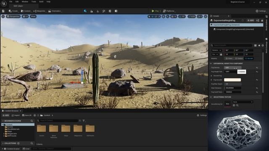Maximize or restore the viewport layout
Image resolution: width=269 pixels, height=151 pixels.
[206, 17]
